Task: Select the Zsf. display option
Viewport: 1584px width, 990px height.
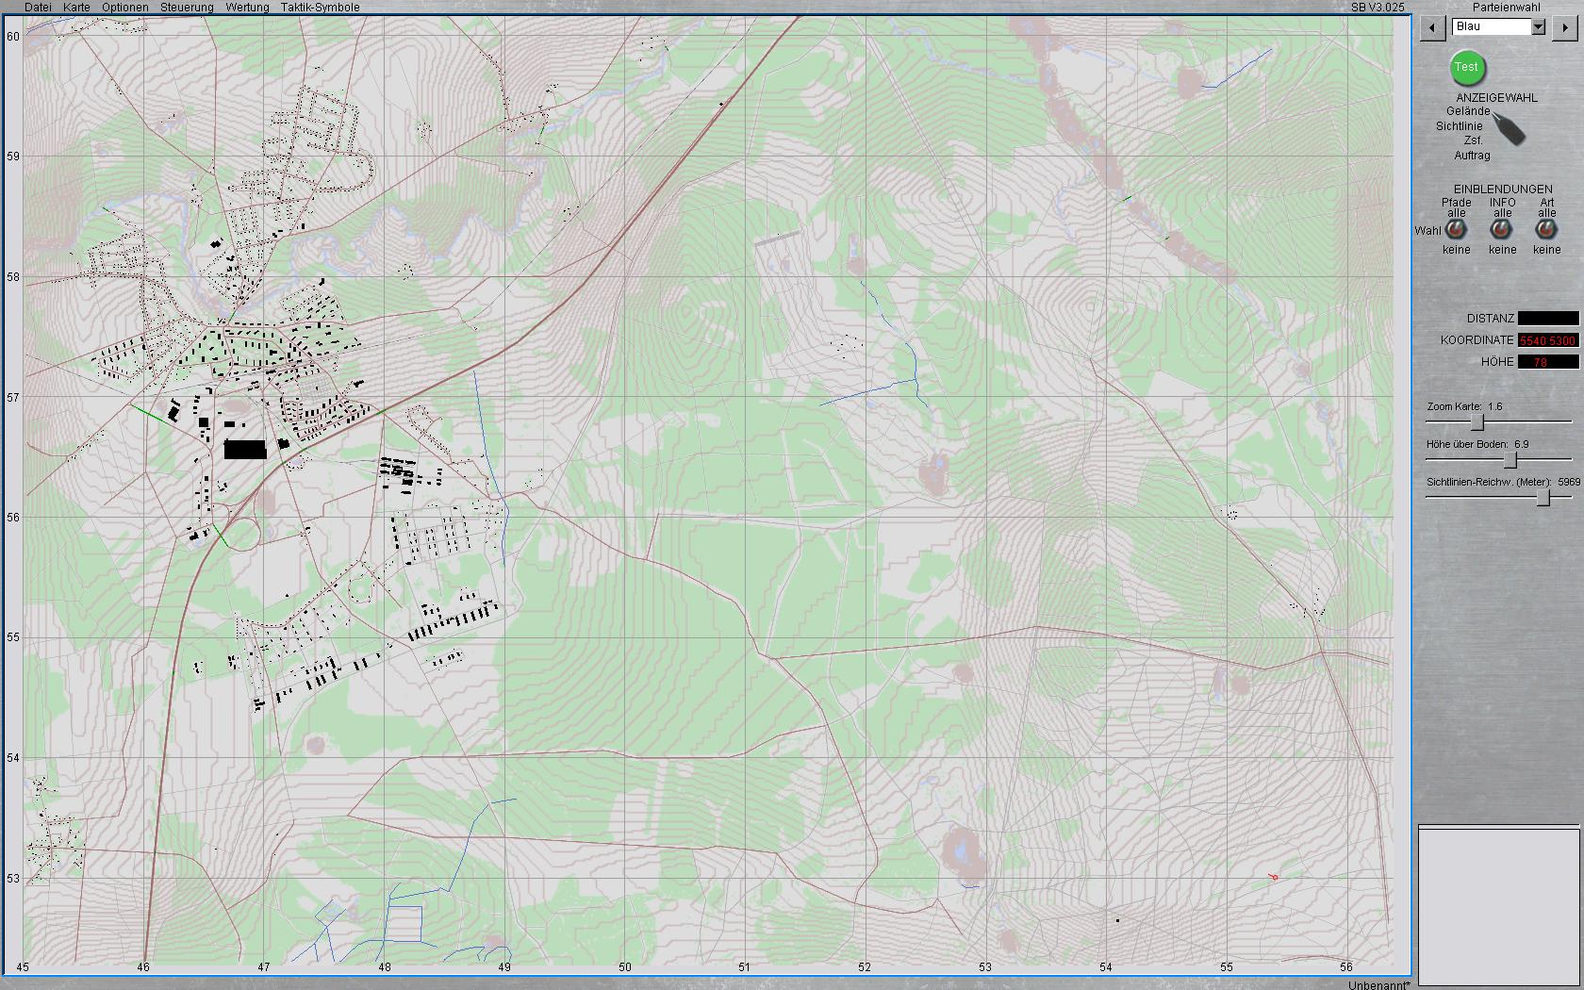Action: [1473, 140]
